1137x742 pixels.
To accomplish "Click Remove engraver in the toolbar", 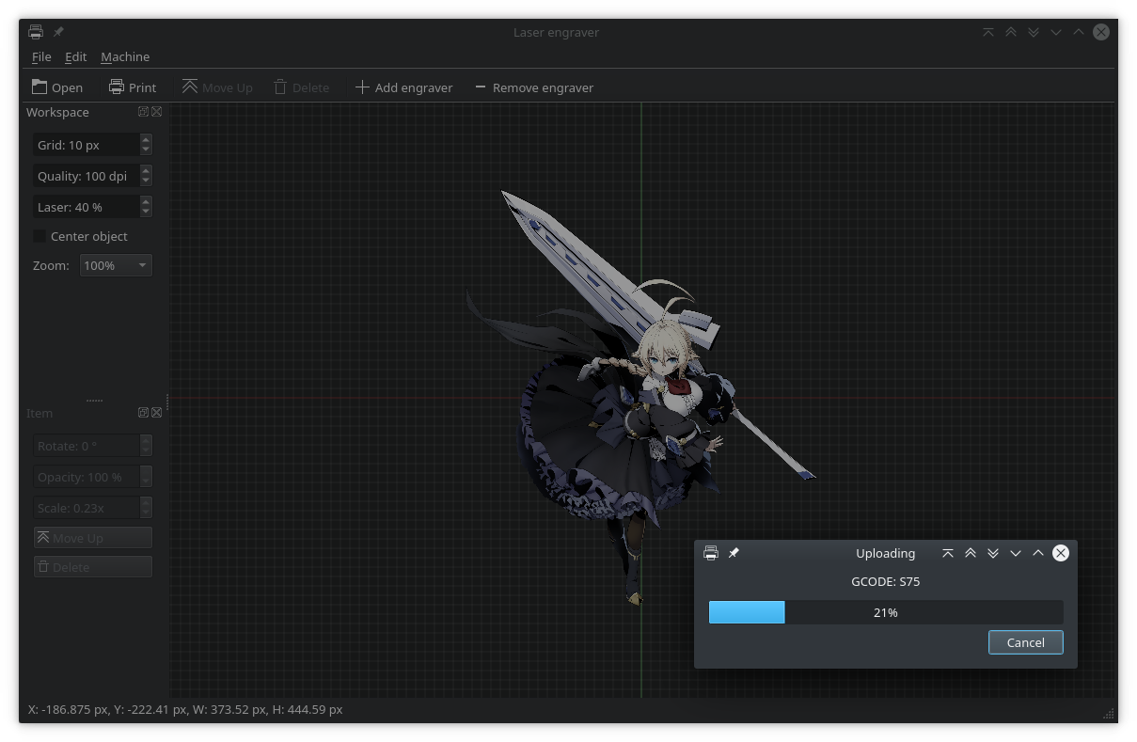I will [533, 87].
